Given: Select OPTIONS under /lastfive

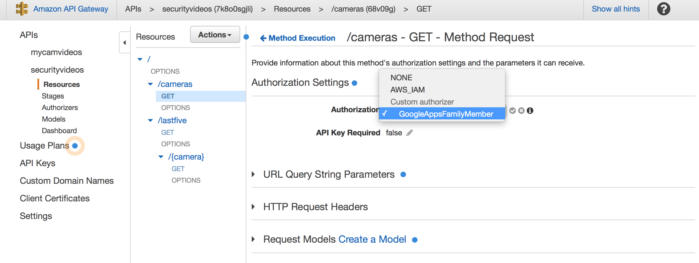Looking at the screenshot, I should 175,144.
